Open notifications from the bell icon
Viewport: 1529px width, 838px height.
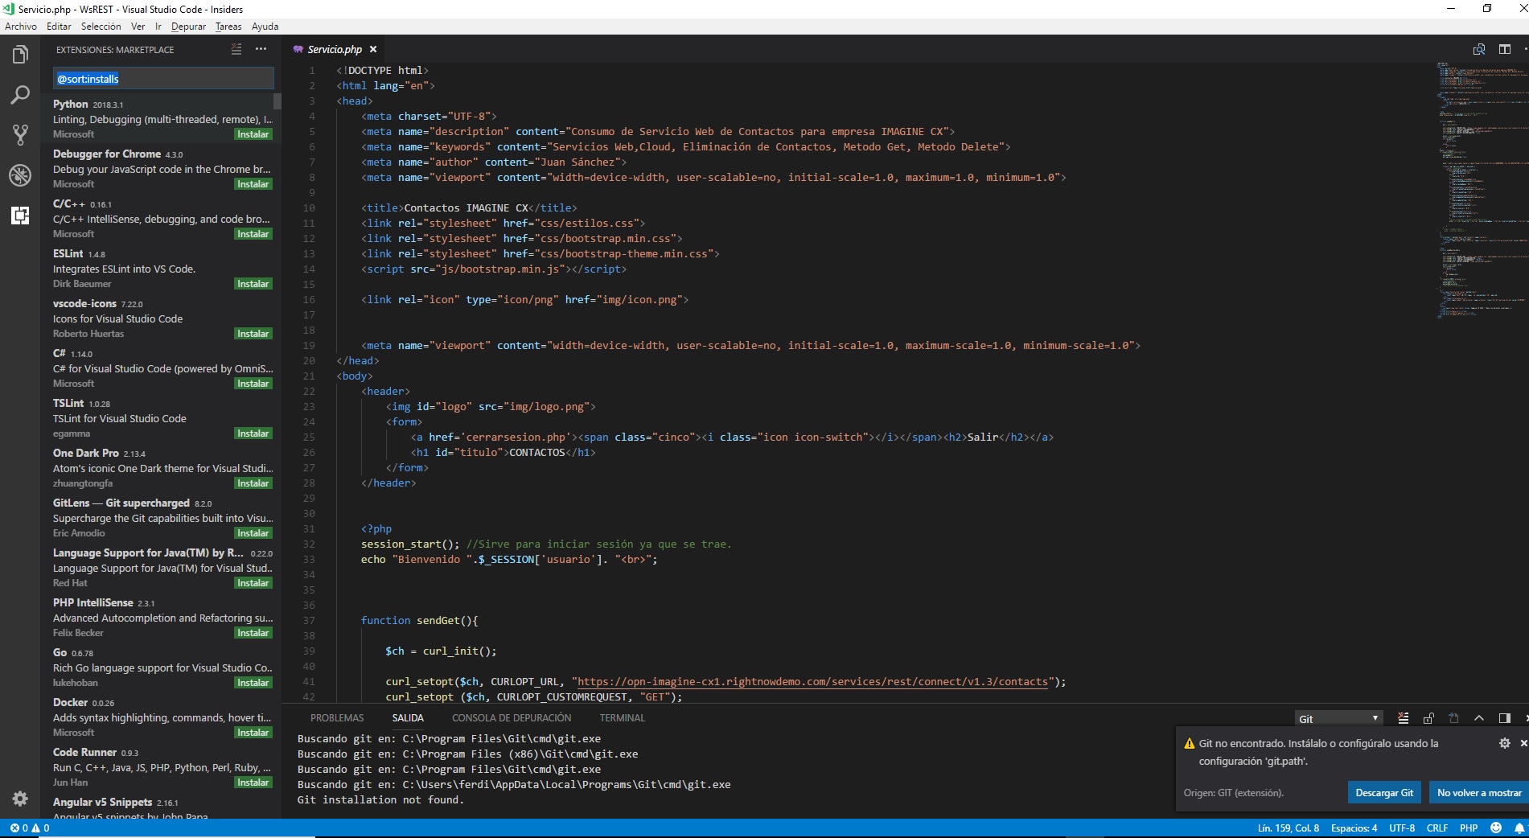pyautogui.click(x=1519, y=828)
